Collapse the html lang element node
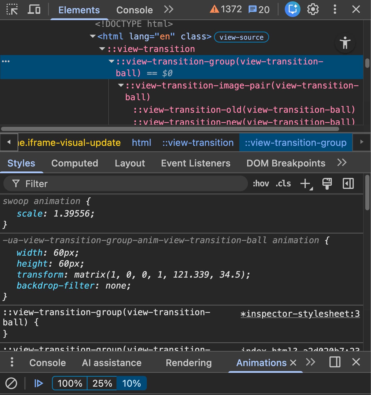371x395 pixels. [92, 36]
